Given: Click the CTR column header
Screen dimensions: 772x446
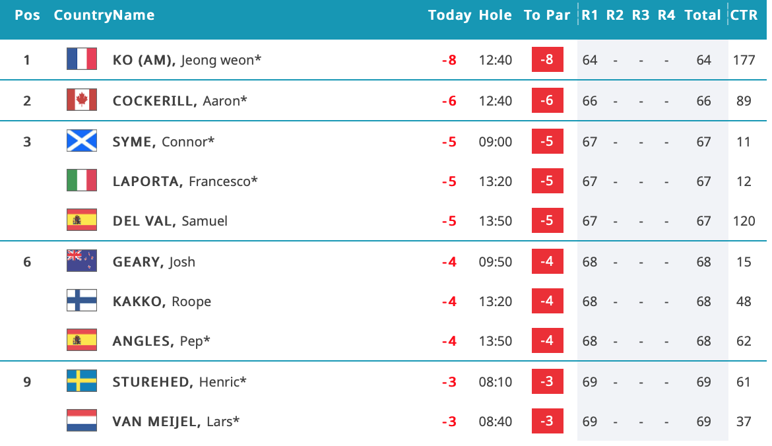Looking at the screenshot, I should pyautogui.click(x=744, y=15).
